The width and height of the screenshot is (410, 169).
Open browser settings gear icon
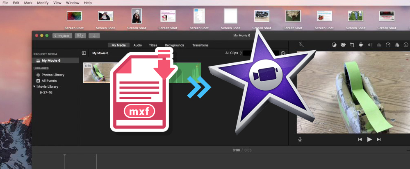283,53
